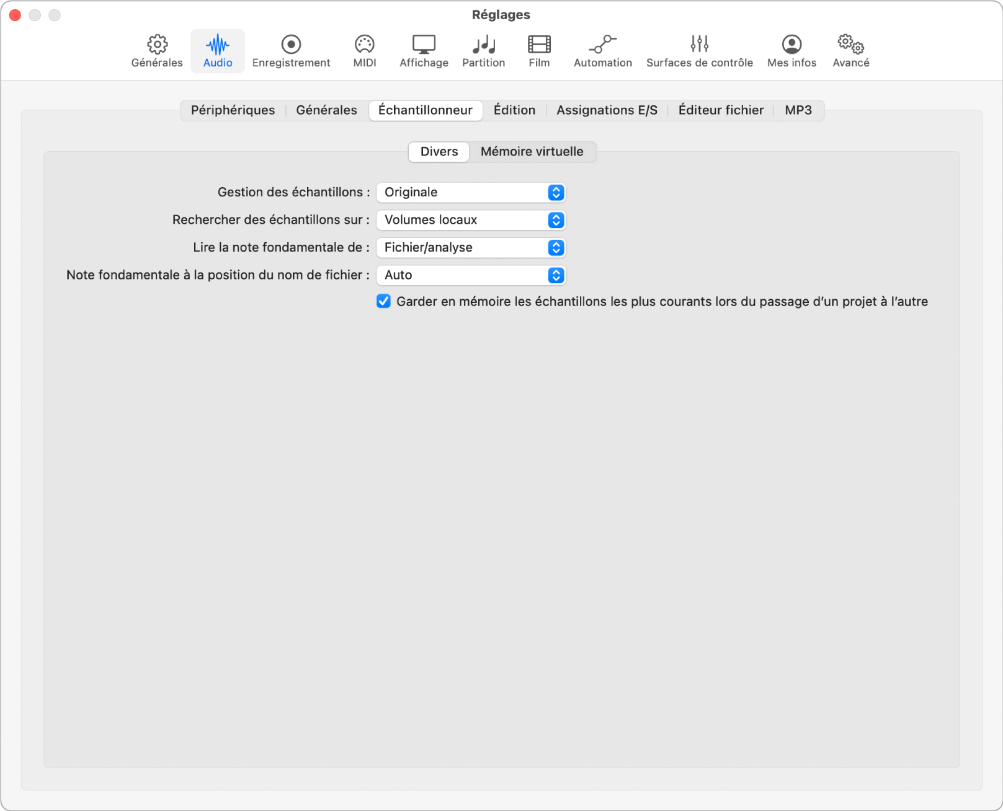Open the Rechercher des échantillons sur dropdown
Viewport: 1003px width, 811px height.
pyautogui.click(x=471, y=220)
